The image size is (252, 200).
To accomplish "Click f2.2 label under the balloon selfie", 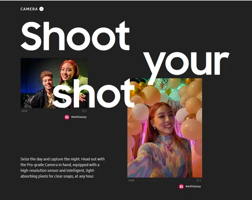I will click(198, 180).
